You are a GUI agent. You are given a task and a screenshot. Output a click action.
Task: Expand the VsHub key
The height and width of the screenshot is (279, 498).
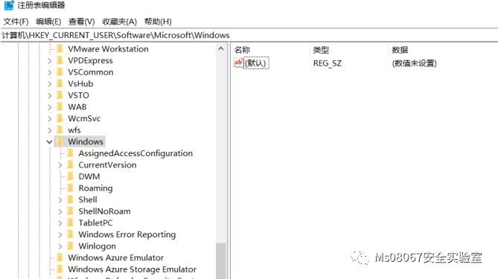[x=50, y=84]
